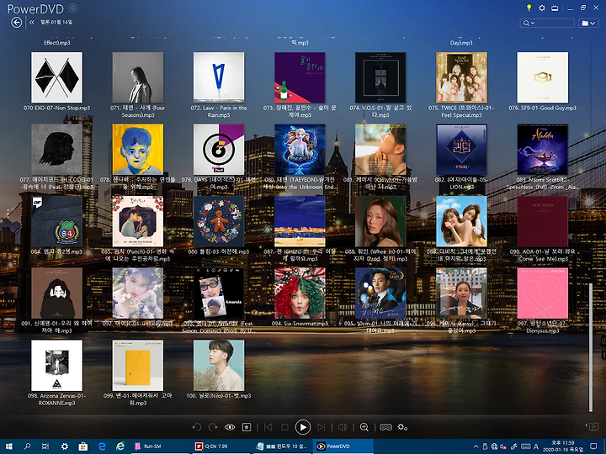Toggle the eye visibility icon
The height and width of the screenshot is (454, 606).
click(230, 427)
